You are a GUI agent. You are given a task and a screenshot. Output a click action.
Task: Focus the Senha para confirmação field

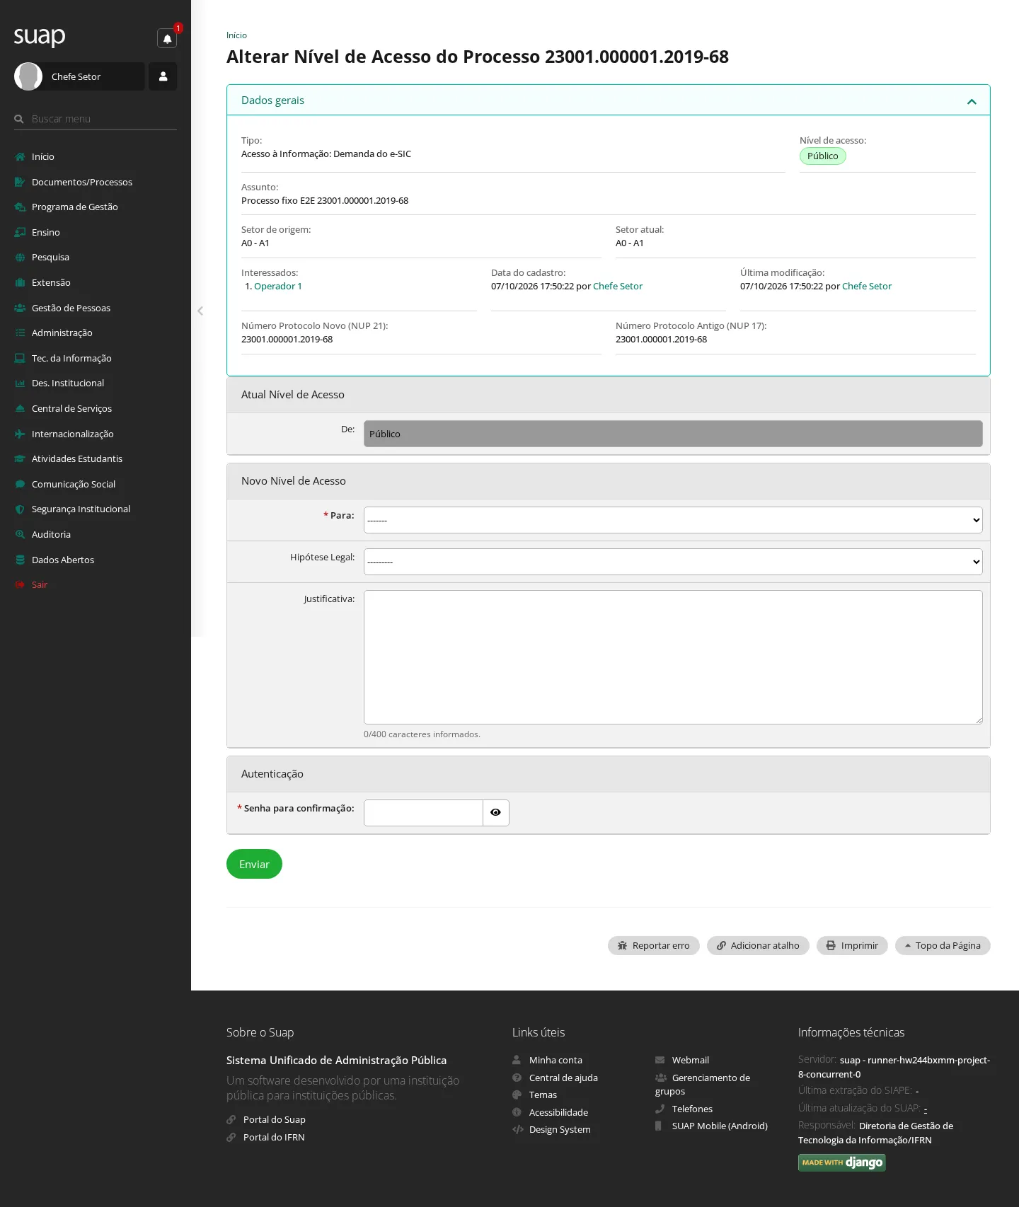pos(423,812)
